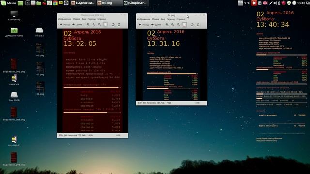Screen dimensions: 310x174
Task: Select Домашняя папка desktop folder
Action: coord(14,32)
